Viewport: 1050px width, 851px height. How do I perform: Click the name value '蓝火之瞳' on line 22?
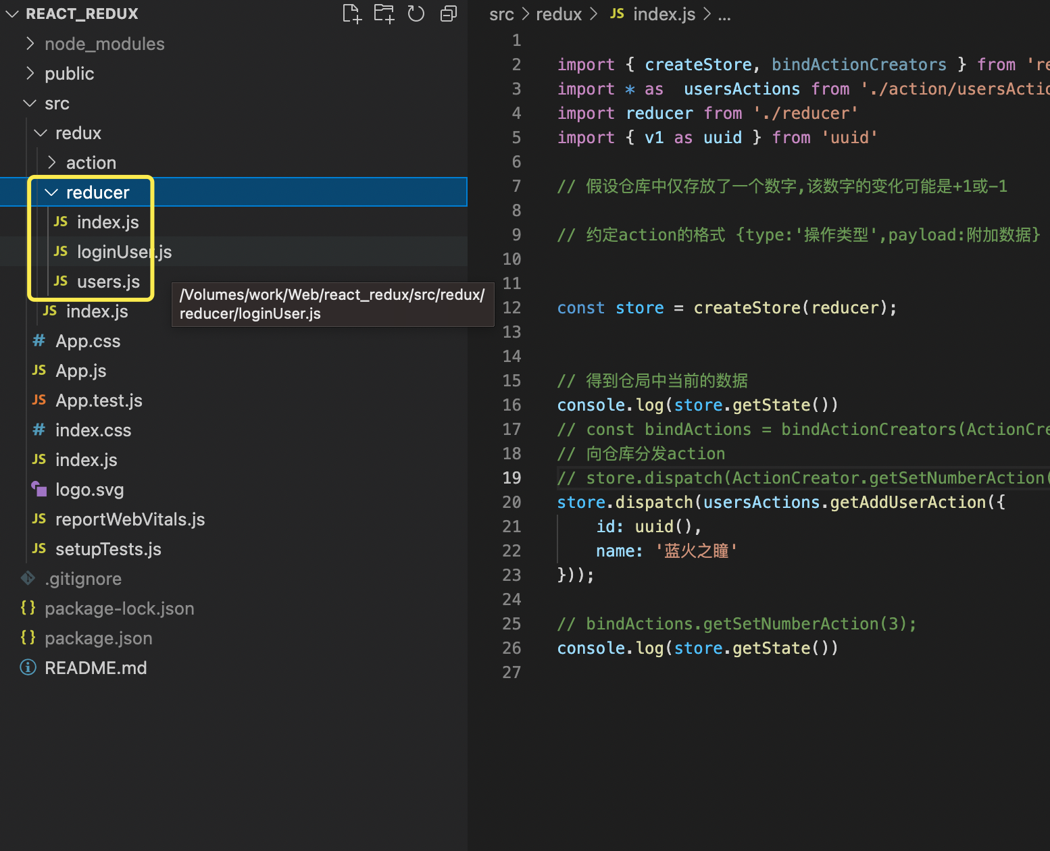pyautogui.click(x=696, y=551)
